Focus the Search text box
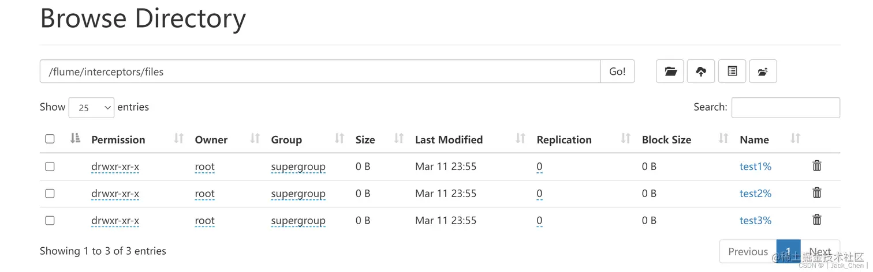The image size is (873, 272). pyautogui.click(x=785, y=107)
